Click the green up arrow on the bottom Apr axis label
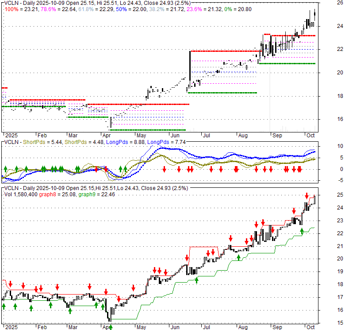Viewport: 345px width, 330px height. tap(111, 327)
